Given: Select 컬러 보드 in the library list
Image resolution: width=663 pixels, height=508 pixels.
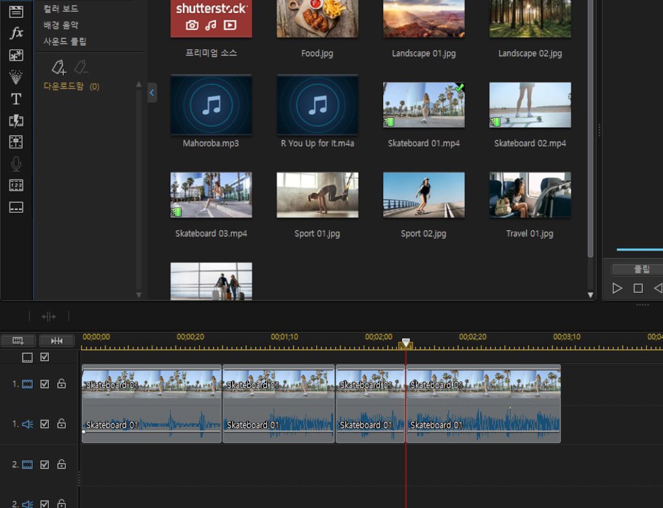Looking at the screenshot, I should coord(61,8).
